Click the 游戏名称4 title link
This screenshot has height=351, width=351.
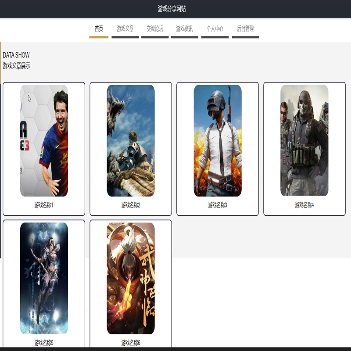pyautogui.click(x=304, y=205)
